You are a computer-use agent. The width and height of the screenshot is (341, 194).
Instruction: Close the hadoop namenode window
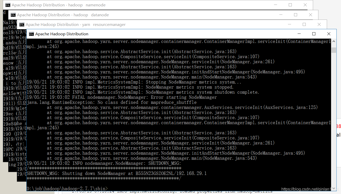pyautogui.click(x=305, y=5)
